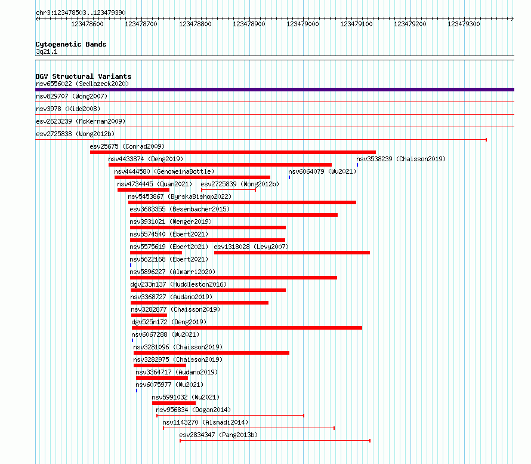Viewport: 531px width, 464px height.
Task: Click the red nsv5991032 bar
Action: pyautogui.click(x=174, y=403)
